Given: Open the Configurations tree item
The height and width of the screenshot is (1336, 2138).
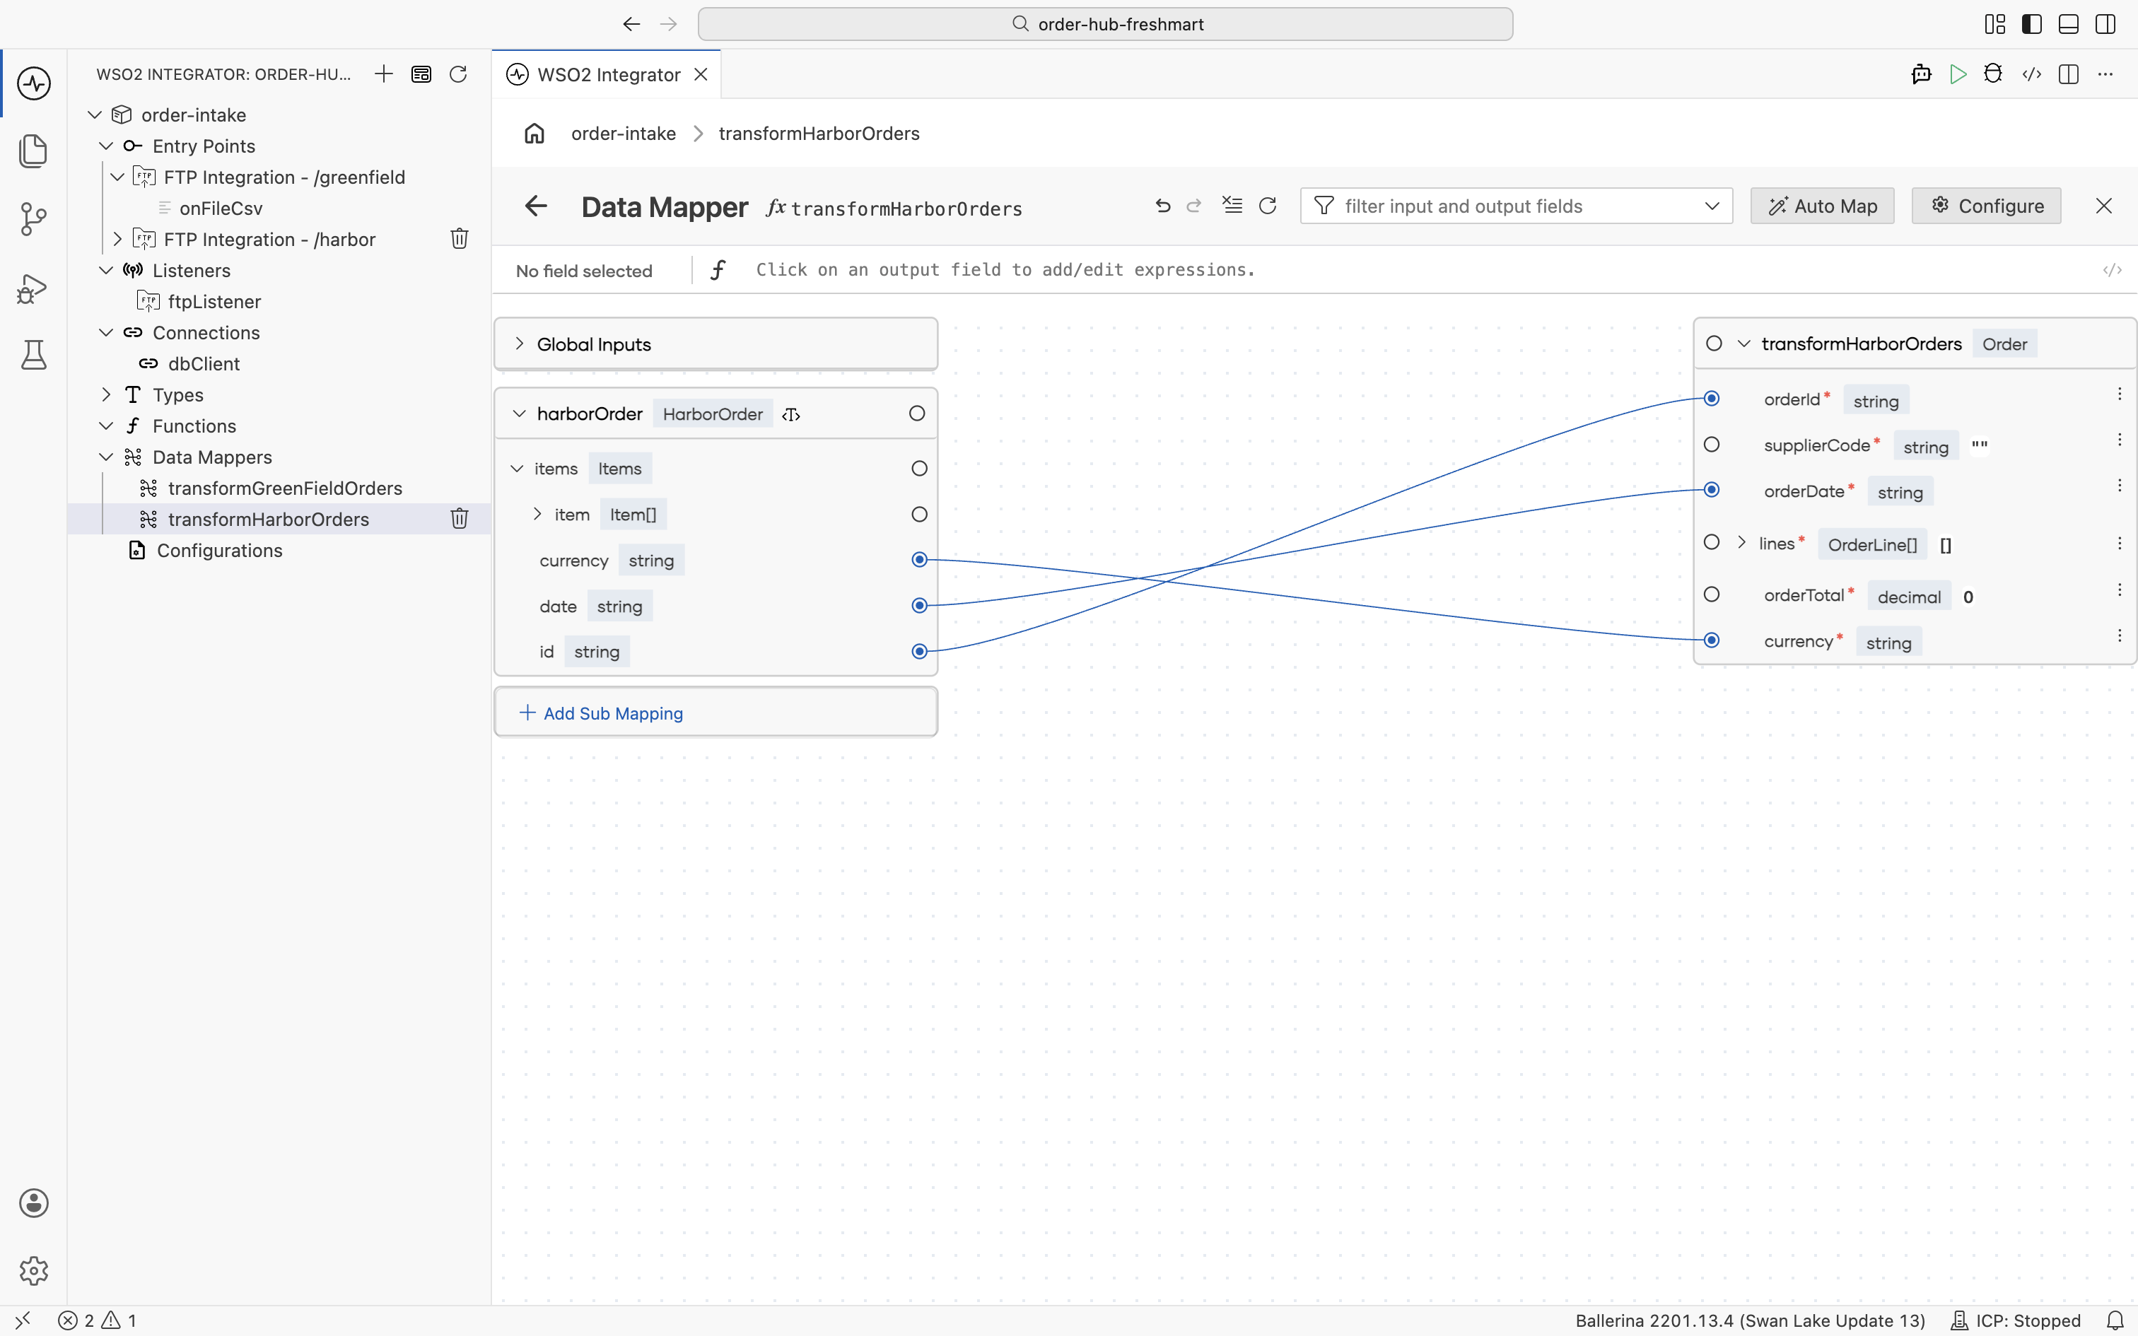Looking at the screenshot, I should (219, 551).
